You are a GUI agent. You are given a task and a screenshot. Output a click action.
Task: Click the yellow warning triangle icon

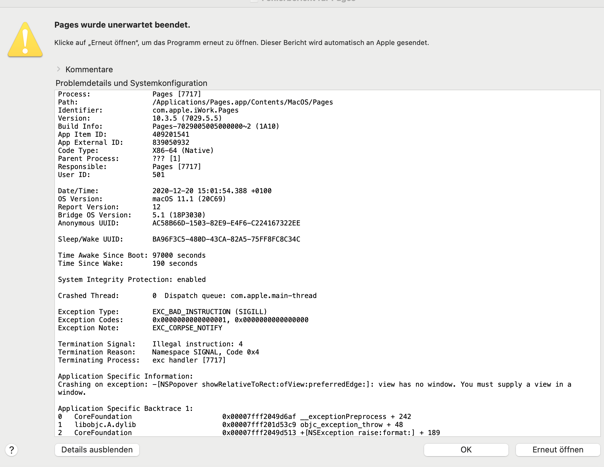coord(25,40)
